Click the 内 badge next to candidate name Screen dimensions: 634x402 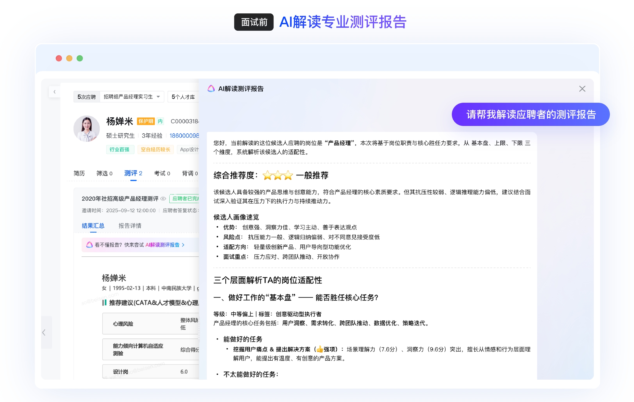point(160,121)
